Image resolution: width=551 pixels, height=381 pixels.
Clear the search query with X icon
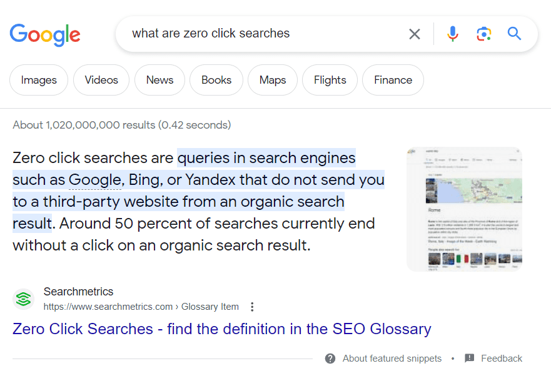(415, 34)
